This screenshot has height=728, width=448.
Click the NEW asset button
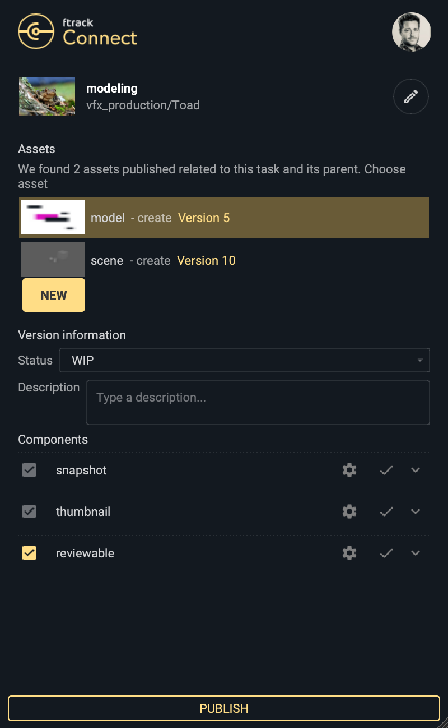coord(54,295)
